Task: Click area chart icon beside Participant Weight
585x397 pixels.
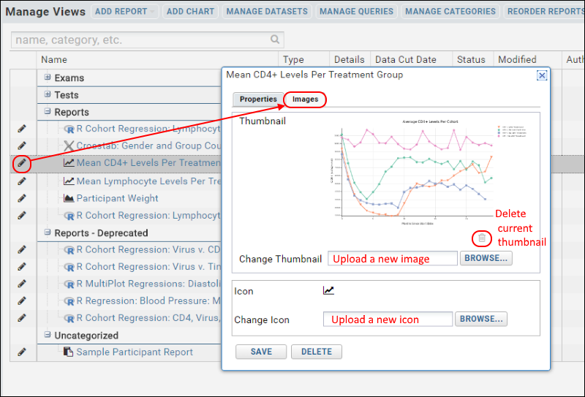Action: (69, 198)
